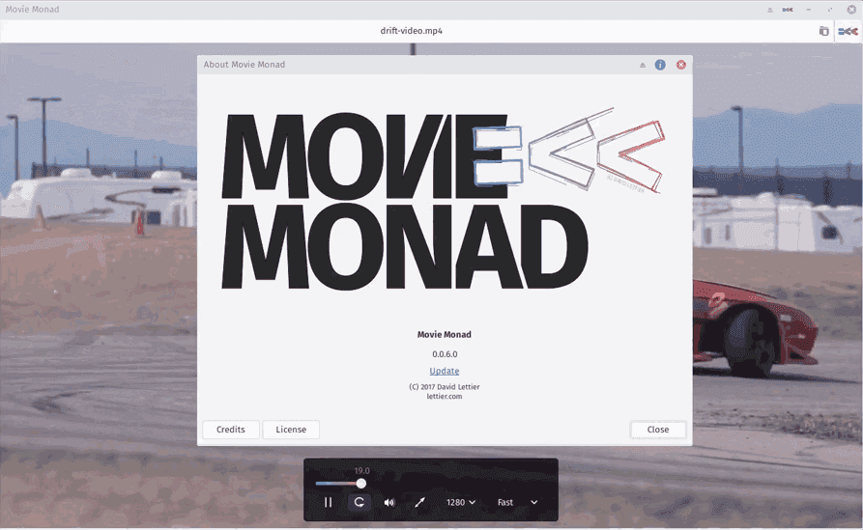Click the About Movie Monad dialog title

[x=245, y=65]
